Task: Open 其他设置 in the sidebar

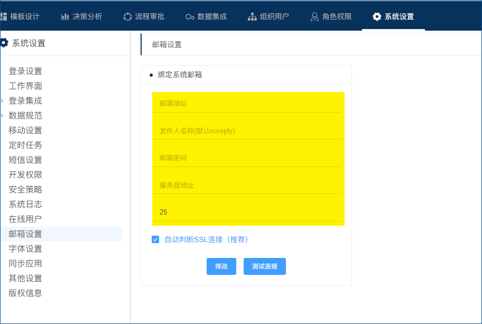Action: (x=25, y=278)
